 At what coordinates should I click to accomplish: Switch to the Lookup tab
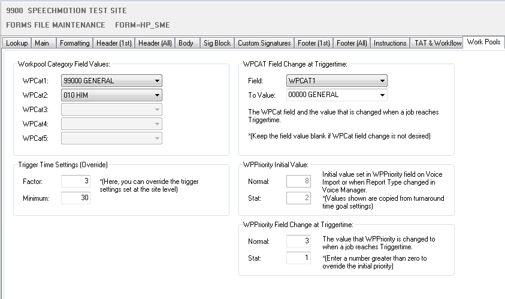click(17, 43)
